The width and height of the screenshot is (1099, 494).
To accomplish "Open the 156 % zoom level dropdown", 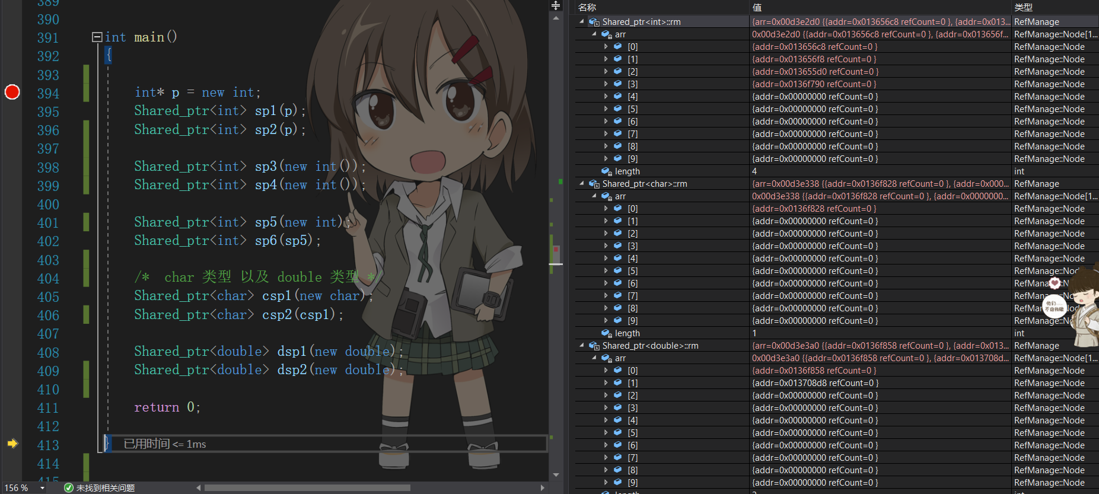I will 42,488.
